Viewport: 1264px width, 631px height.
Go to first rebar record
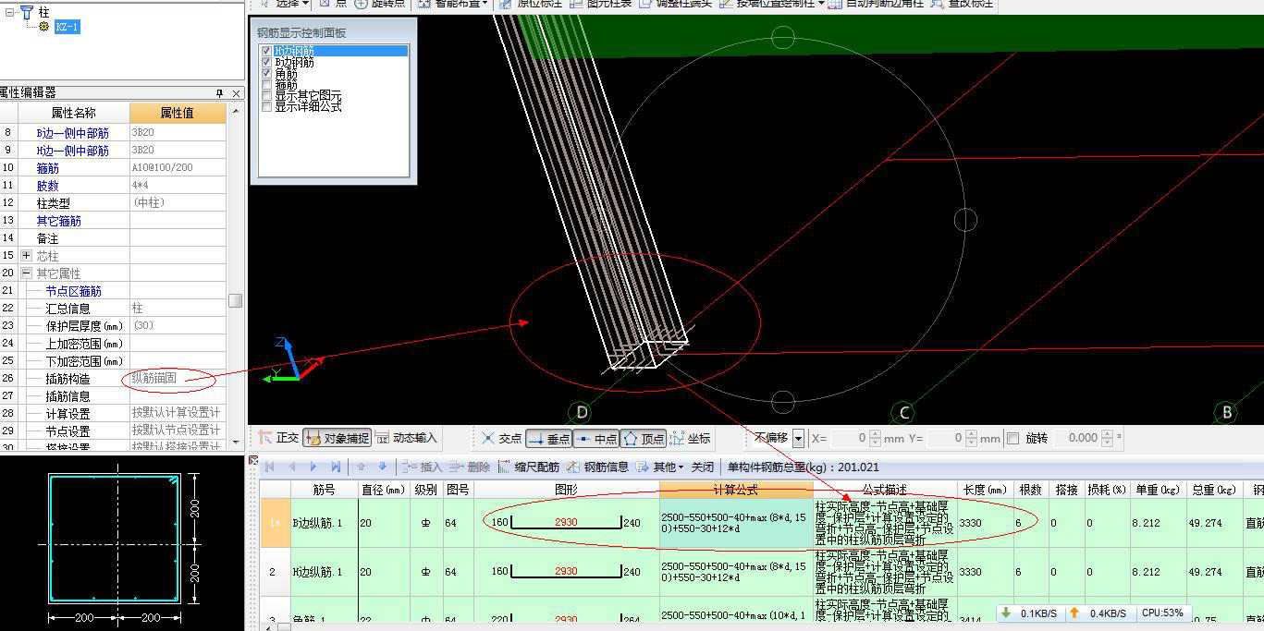270,467
